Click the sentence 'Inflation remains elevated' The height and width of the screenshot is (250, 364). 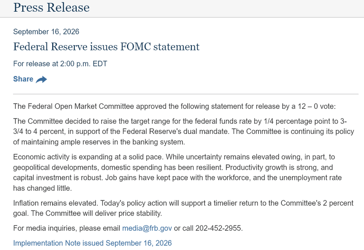[55, 203]
